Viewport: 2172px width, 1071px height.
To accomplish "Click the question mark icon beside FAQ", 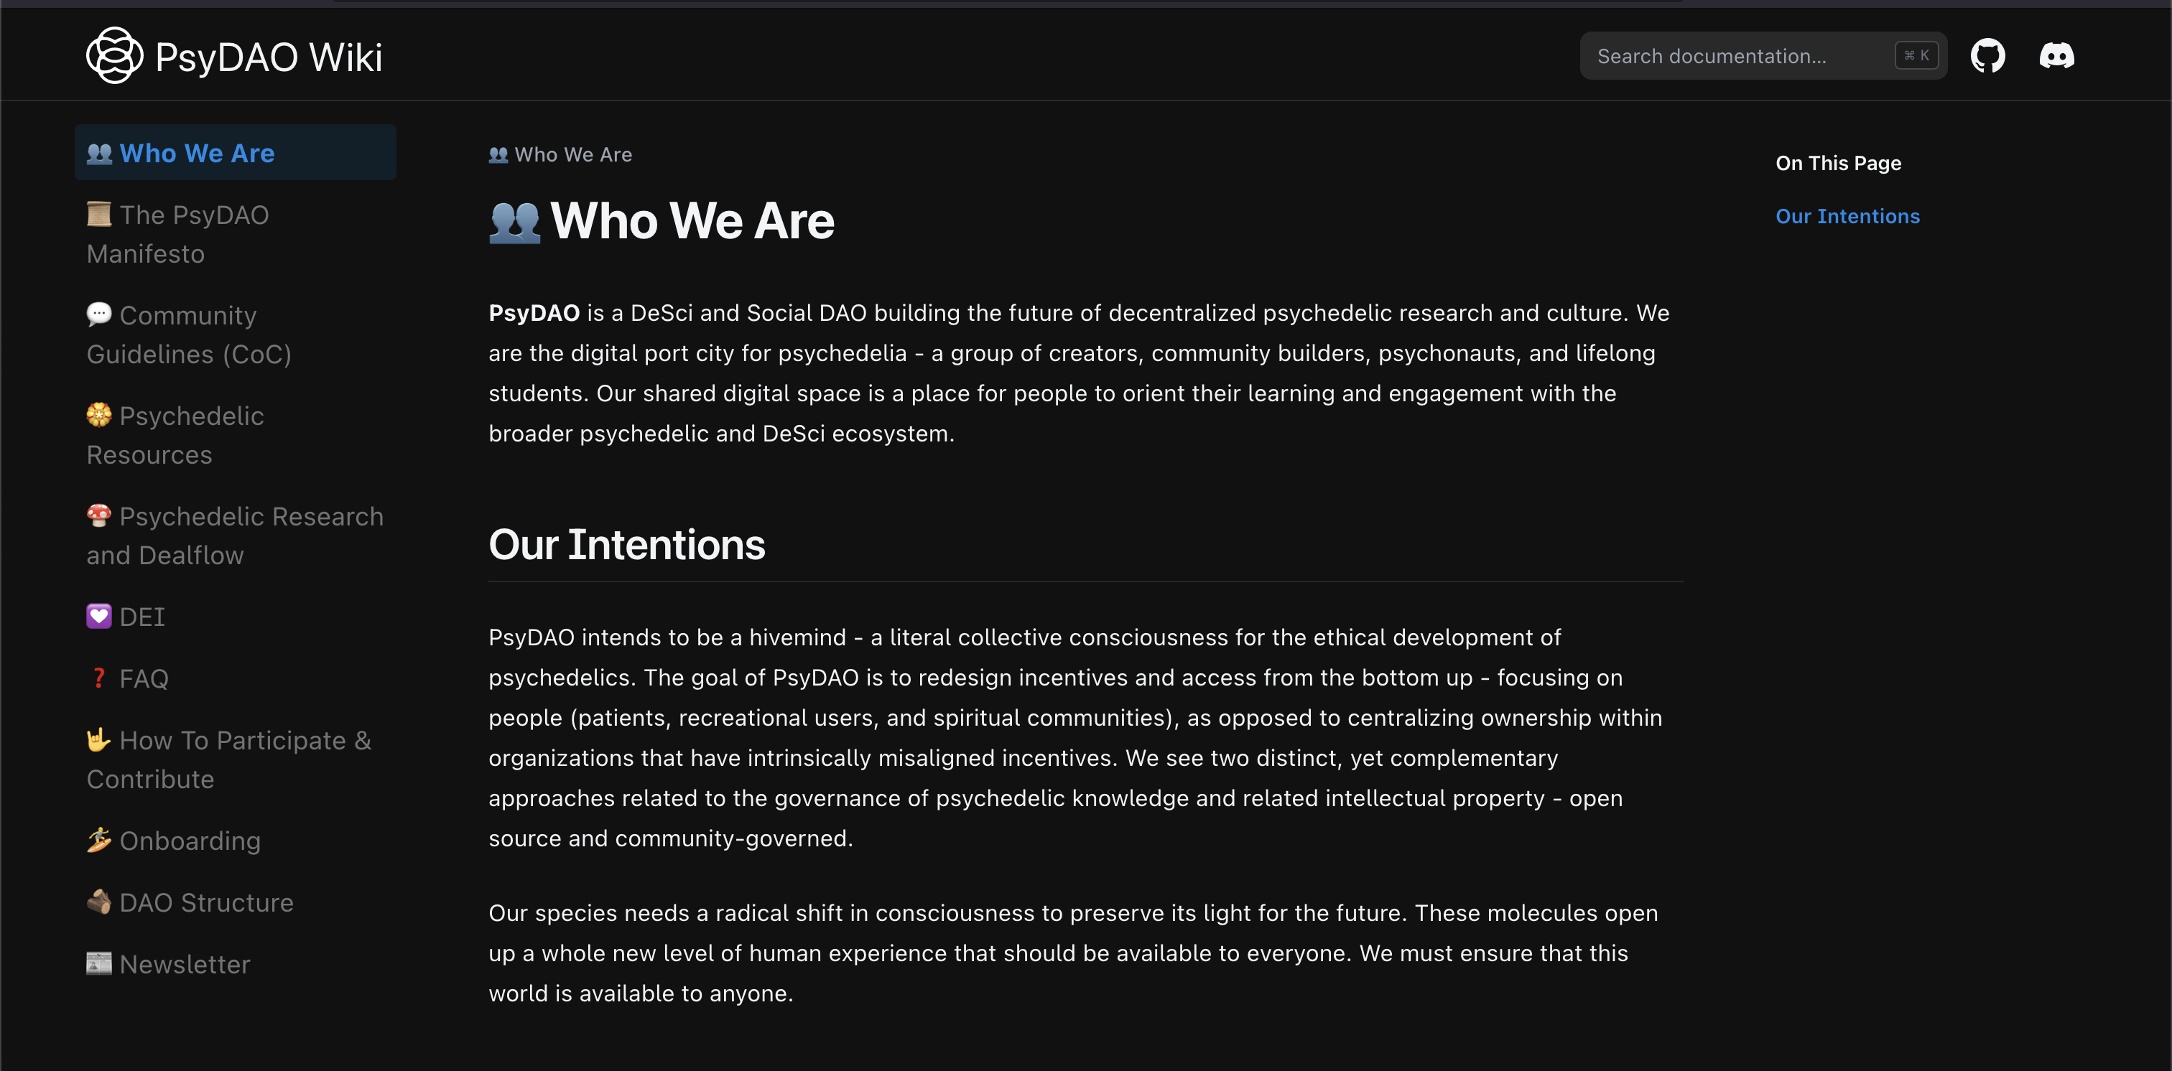I will coord(100,677).
